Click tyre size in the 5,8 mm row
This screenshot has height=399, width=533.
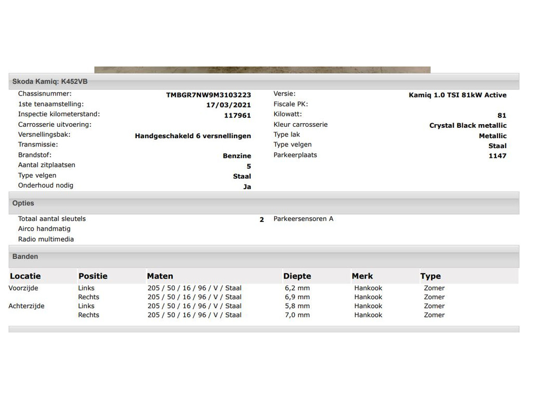point(195,306)
